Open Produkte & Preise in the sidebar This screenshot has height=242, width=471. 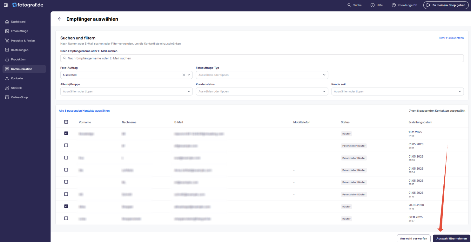pyautogui.click(x=24, y=41)
